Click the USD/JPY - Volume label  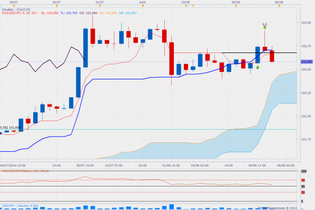pyautogui.click(x=20, y=206)
